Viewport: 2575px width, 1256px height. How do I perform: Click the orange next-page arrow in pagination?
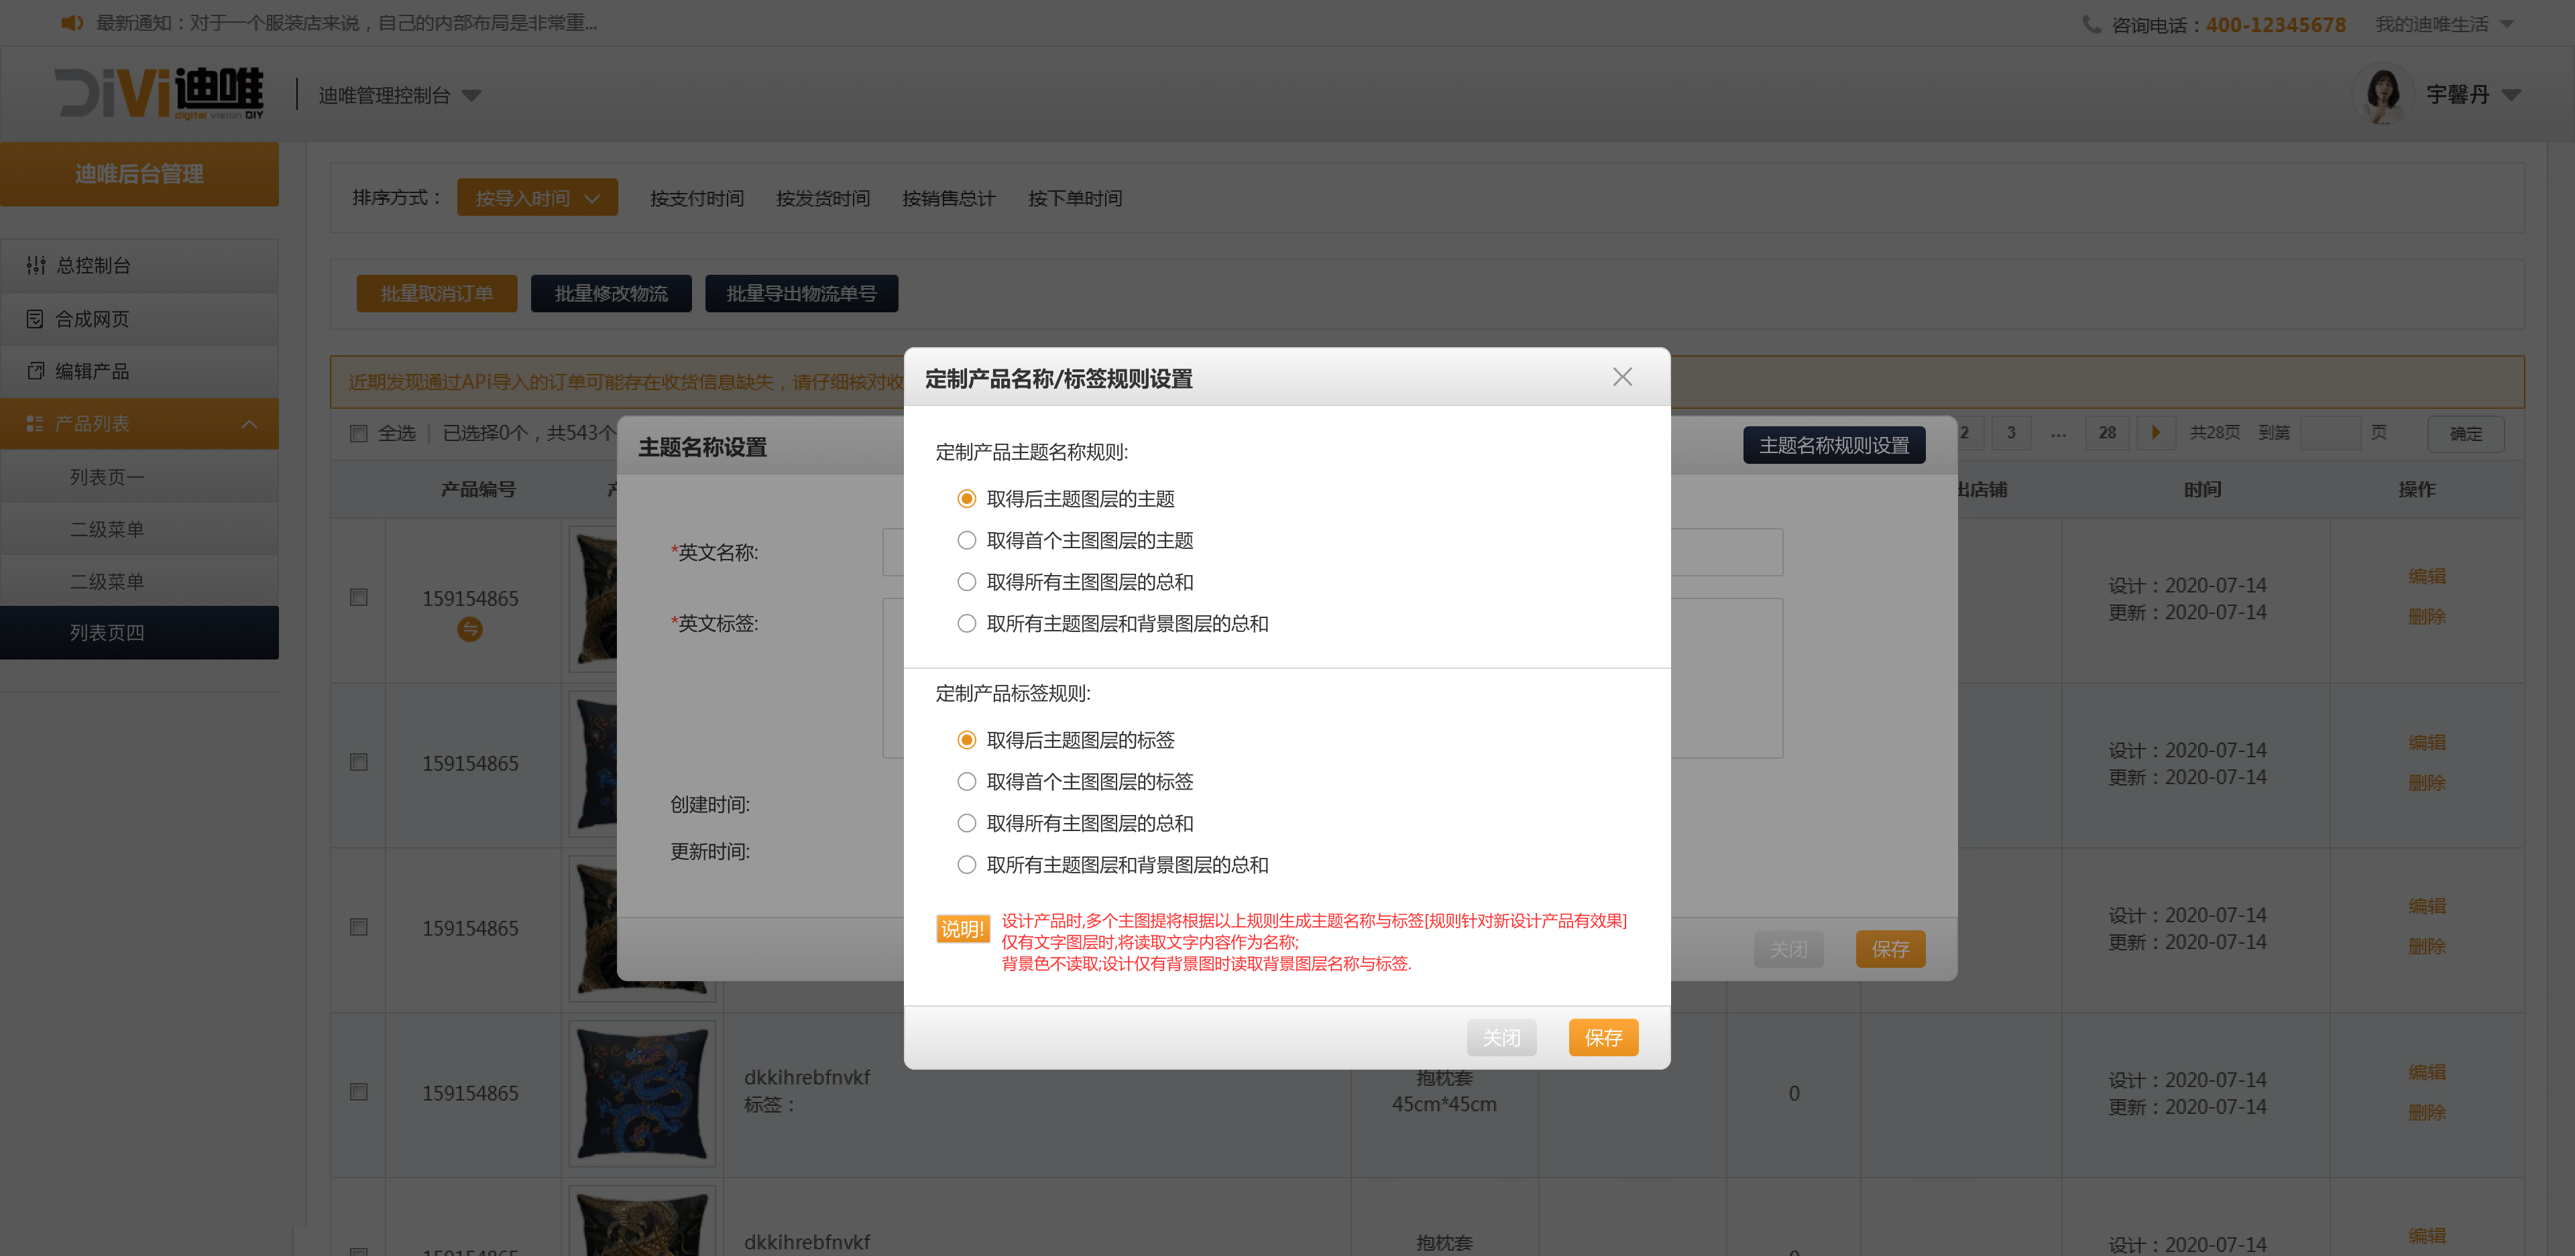2155,433
